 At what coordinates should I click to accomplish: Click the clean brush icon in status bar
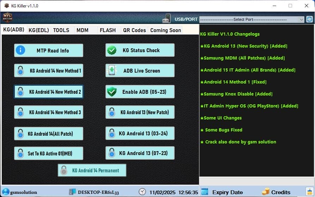click(309, 192)
